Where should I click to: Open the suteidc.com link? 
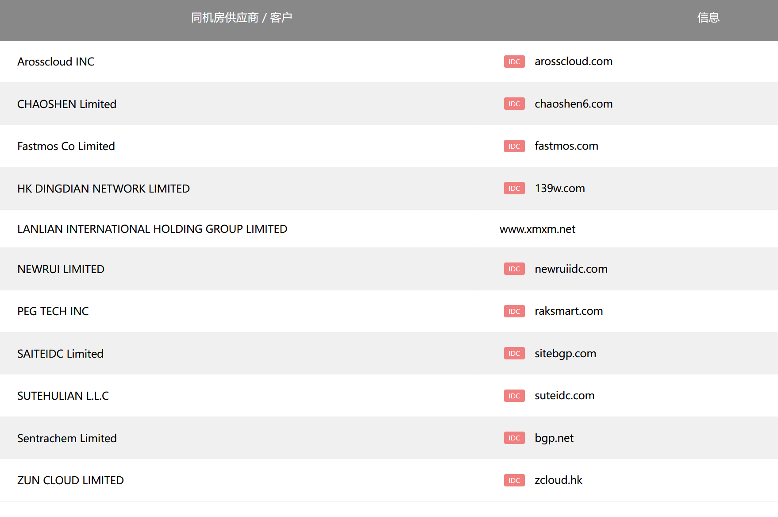tap(564, 396)
